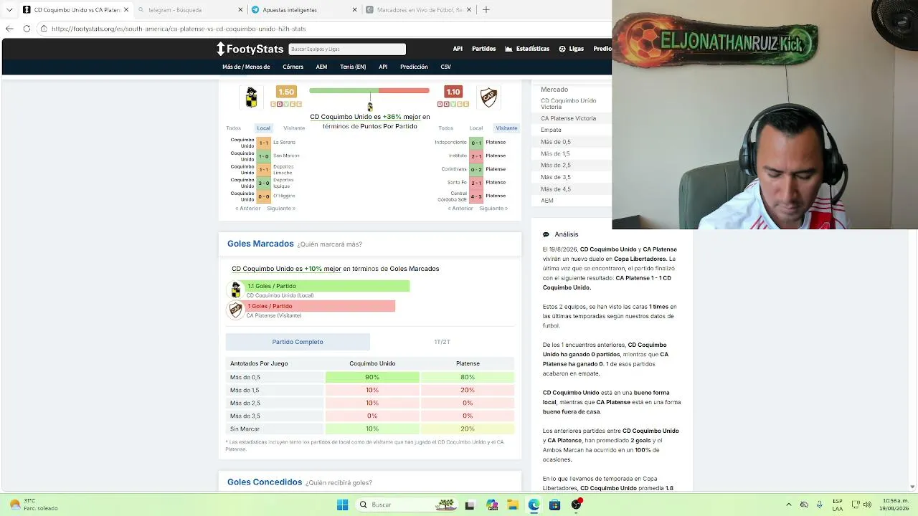Image resolution: width=918 pixels, height=516 pixels.
Task: Click Siguiente under Platense matches
Action: pos(493,209)
